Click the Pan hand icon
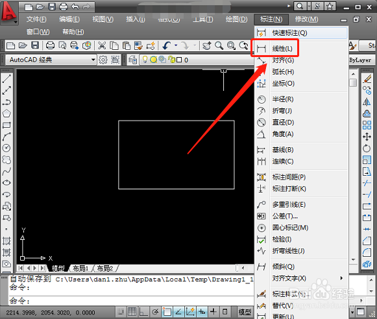Screen dimensions: 377x319 [x=206, y=45]
